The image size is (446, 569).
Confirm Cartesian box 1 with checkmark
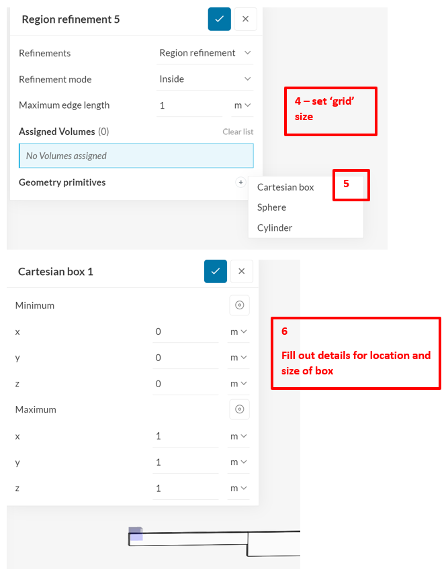coord(215,271)
